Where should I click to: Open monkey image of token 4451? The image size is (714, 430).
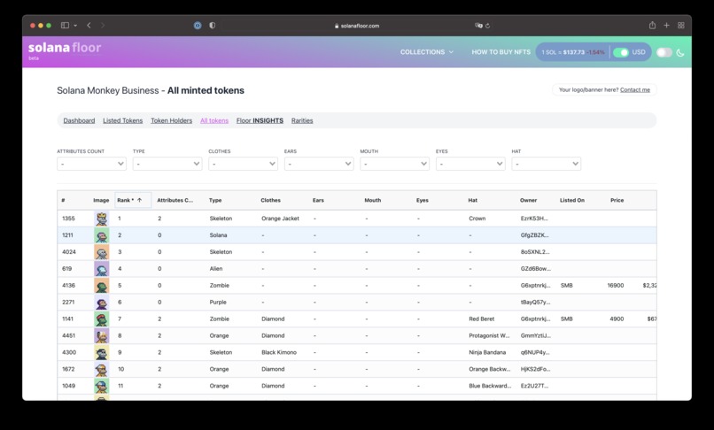(x=102, y=336)
